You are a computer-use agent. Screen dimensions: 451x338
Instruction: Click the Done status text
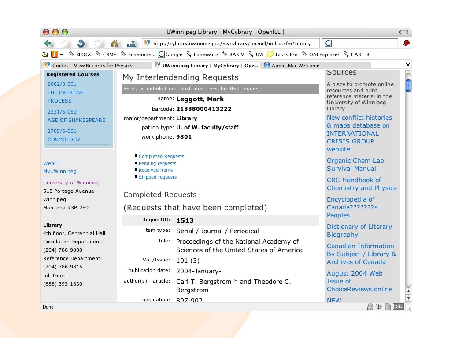click(48, 307)
